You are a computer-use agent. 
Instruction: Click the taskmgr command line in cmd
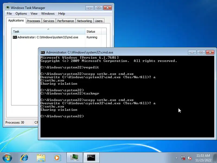(70, 93)
